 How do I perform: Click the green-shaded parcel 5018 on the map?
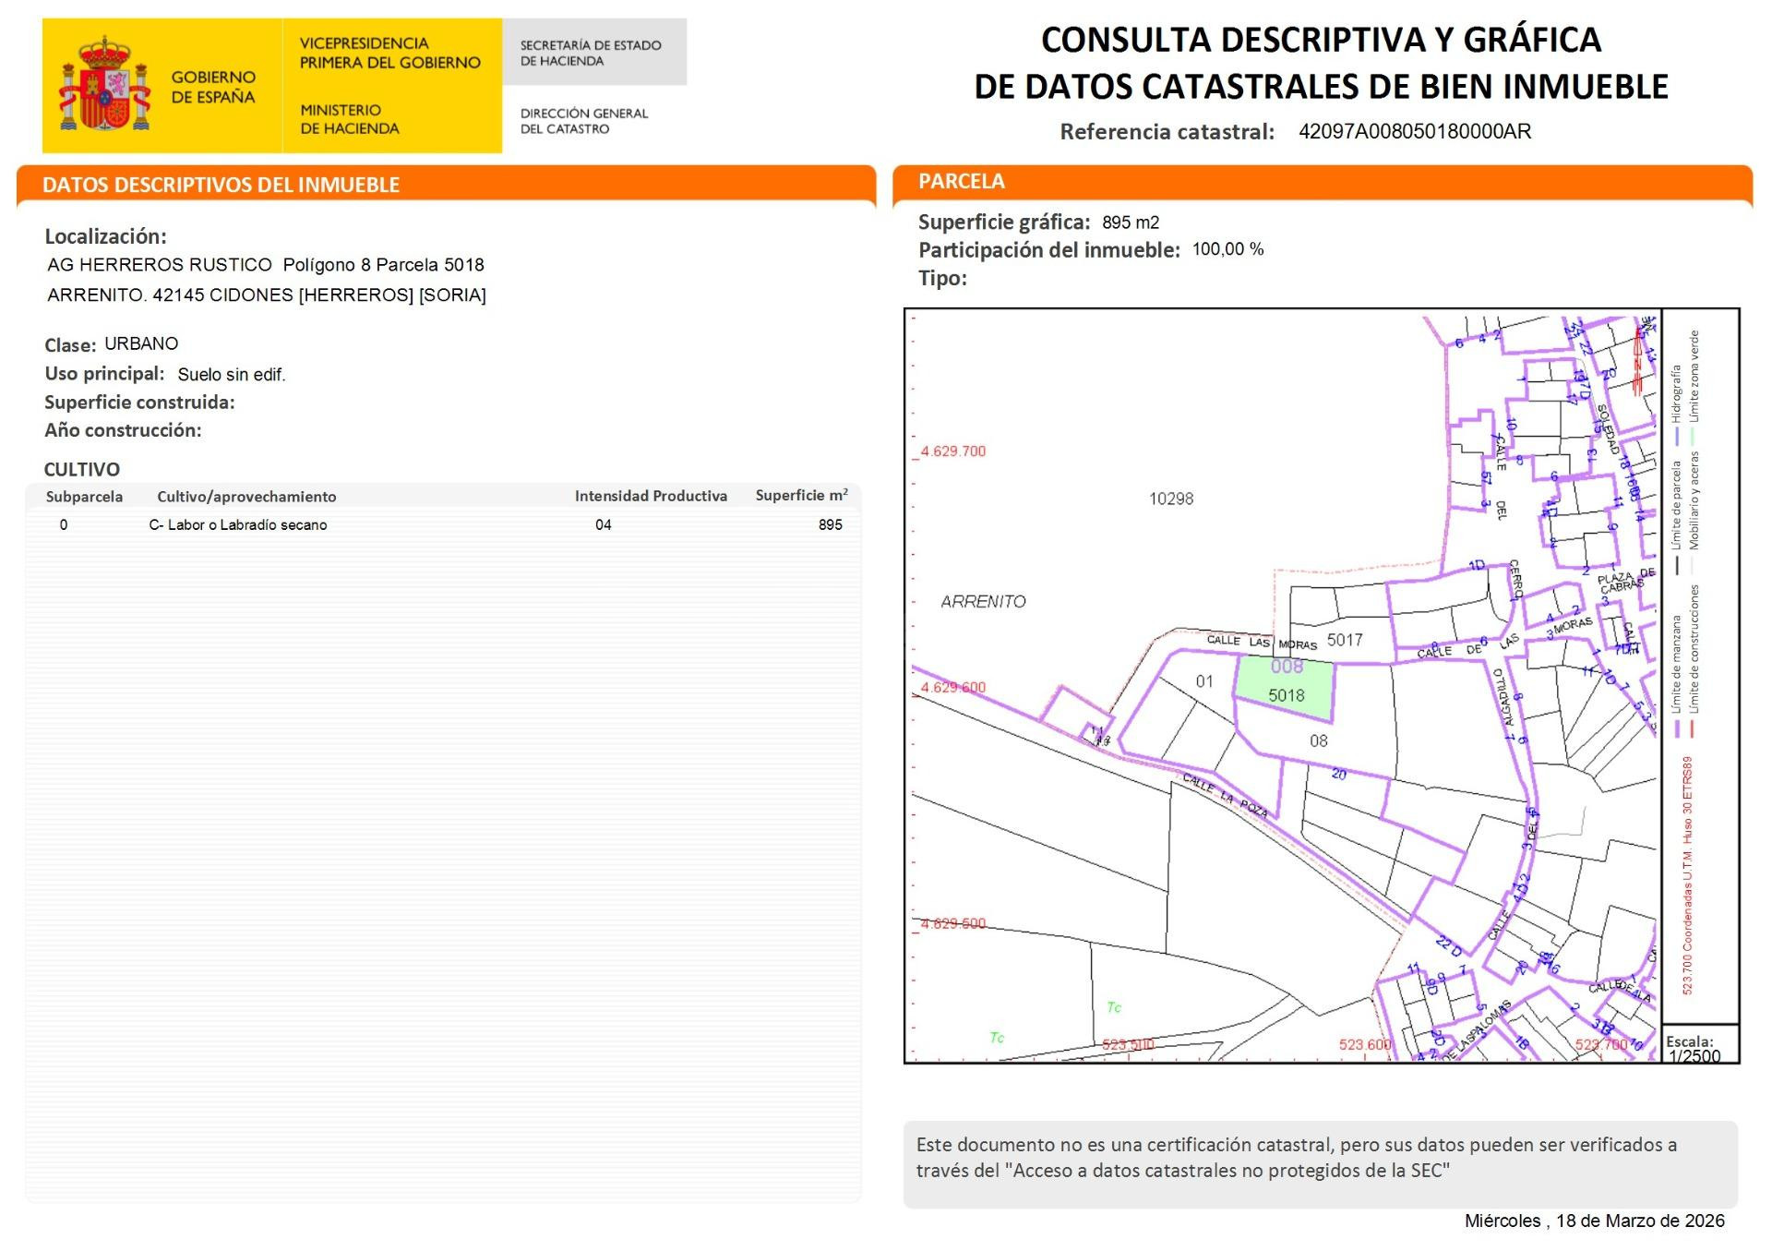(x=1286, y=688)
